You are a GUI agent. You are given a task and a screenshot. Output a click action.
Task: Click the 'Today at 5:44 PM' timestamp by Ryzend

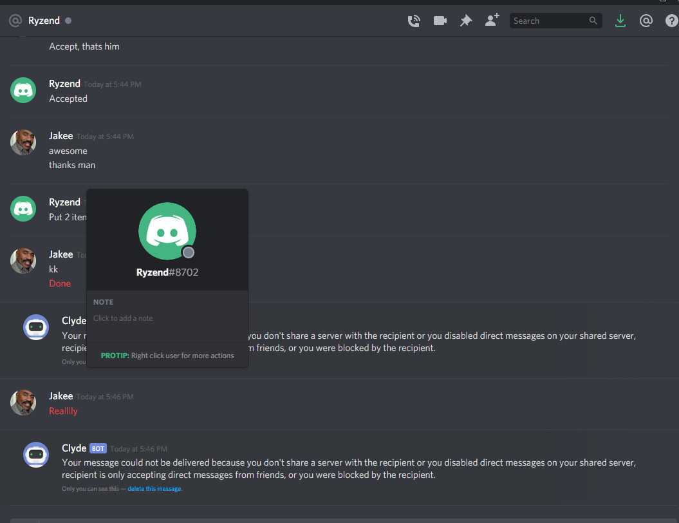[113, 84]
